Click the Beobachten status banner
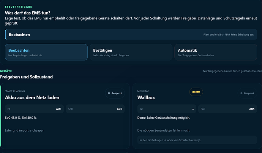This screenshot has width=262, height=153. point(131,35)
